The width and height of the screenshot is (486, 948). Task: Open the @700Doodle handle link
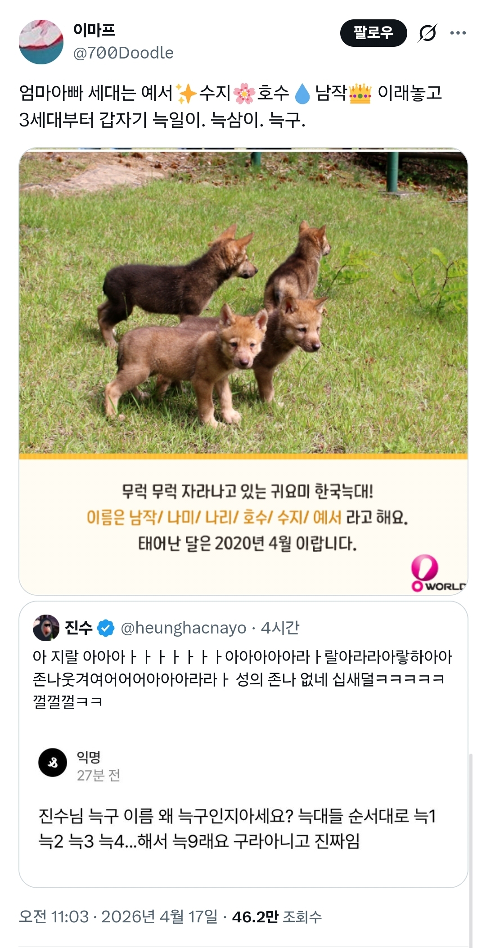[123, 53]
